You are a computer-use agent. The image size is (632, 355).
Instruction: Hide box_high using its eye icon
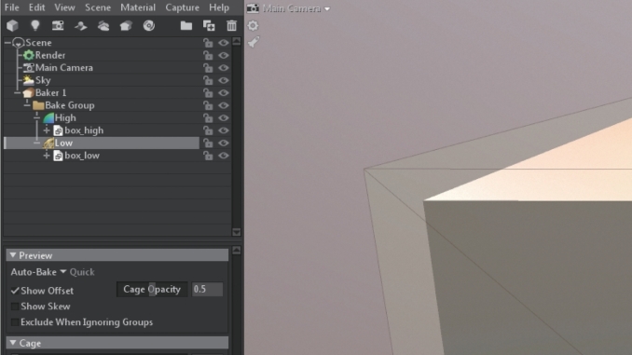(x=224, y=130)
